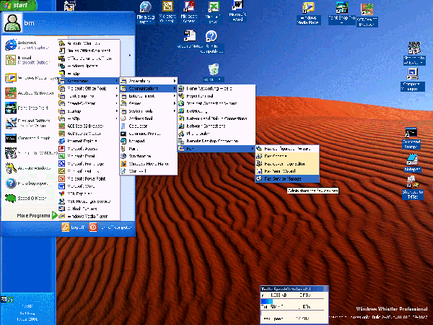Choose Fax Cover Page Editor entry
Image resolution: width=433 pixels, height=325 pixels.
coord(287,164)
